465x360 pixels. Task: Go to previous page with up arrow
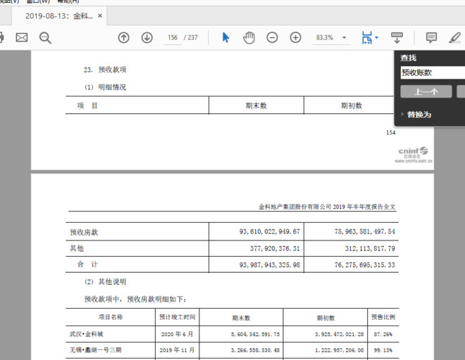tap(124, 37)
